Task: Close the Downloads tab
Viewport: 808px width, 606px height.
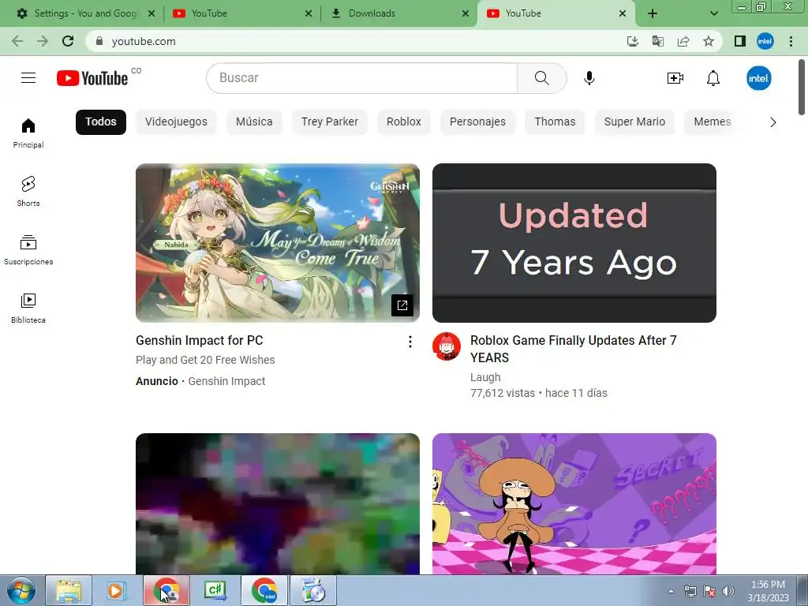Action: point(466,13)
